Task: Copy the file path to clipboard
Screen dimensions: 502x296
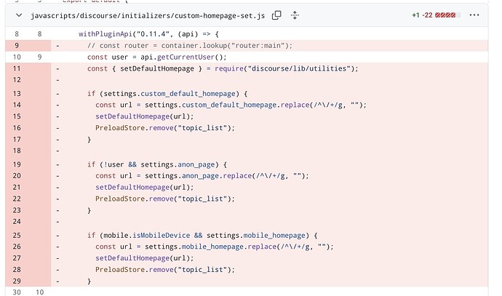Action: click(x=276, y=15)
